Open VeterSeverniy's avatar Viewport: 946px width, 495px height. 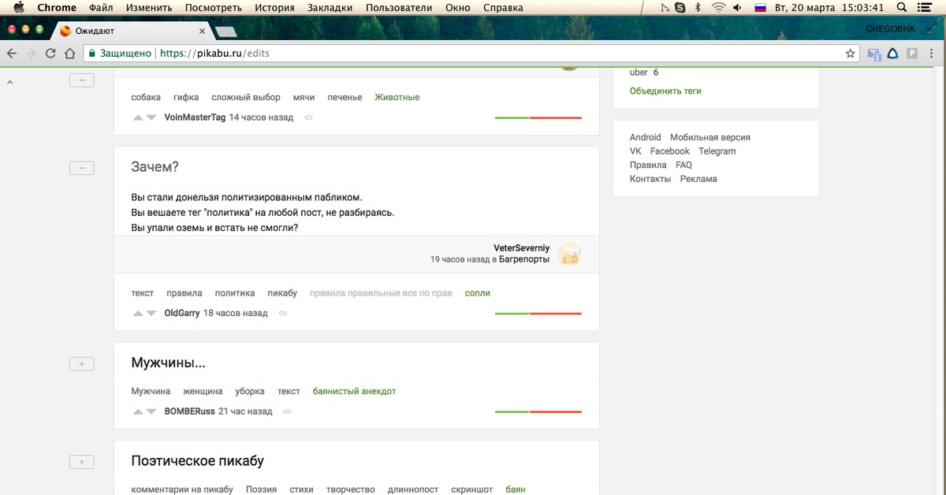pos(569,254)
